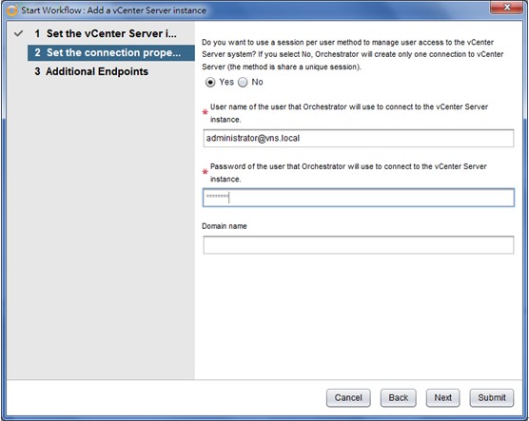Select the No radio button
The height and width of the screenshot is (421, 529).
[x=243, y=83]
